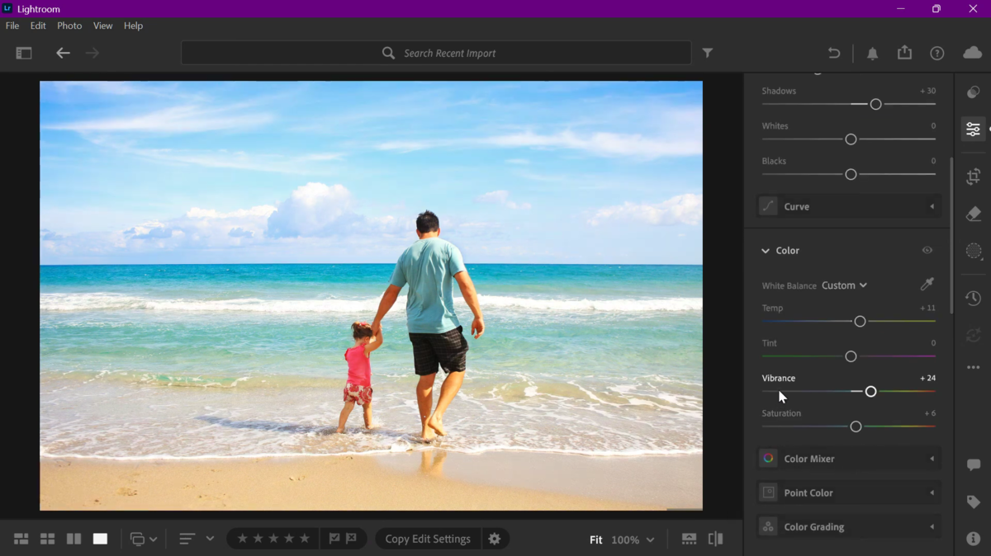The image size is (991, 556).
Task: Click the search filter funnel icon
Action: coord(708,53)
